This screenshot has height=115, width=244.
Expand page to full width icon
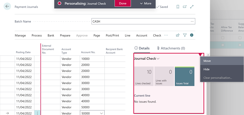pos(192,7)
